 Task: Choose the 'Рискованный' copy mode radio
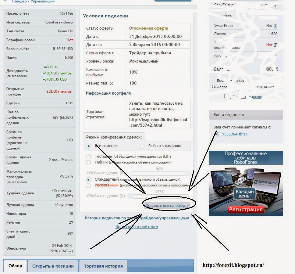click(x=88, y=185)
